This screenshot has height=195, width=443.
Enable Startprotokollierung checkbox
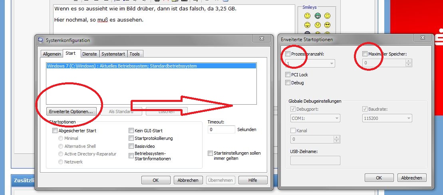point(131,138)
